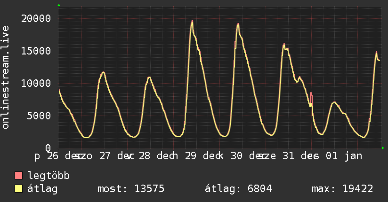This screenshot has height=202, width=388.
Task: Click the 01 jan x-axis label
Action: pos(344,156)
